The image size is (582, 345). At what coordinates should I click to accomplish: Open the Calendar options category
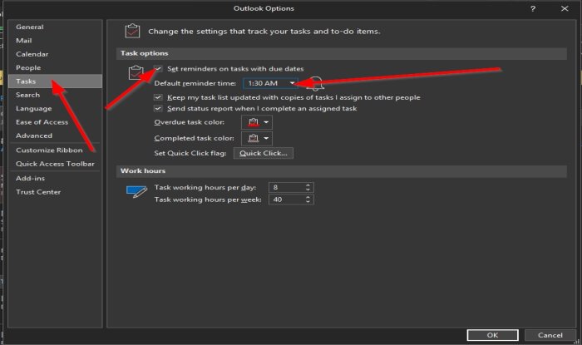pyautogui.click(x=32, y=54)
